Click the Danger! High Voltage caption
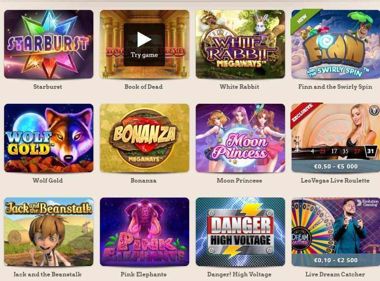 [239, 274]
